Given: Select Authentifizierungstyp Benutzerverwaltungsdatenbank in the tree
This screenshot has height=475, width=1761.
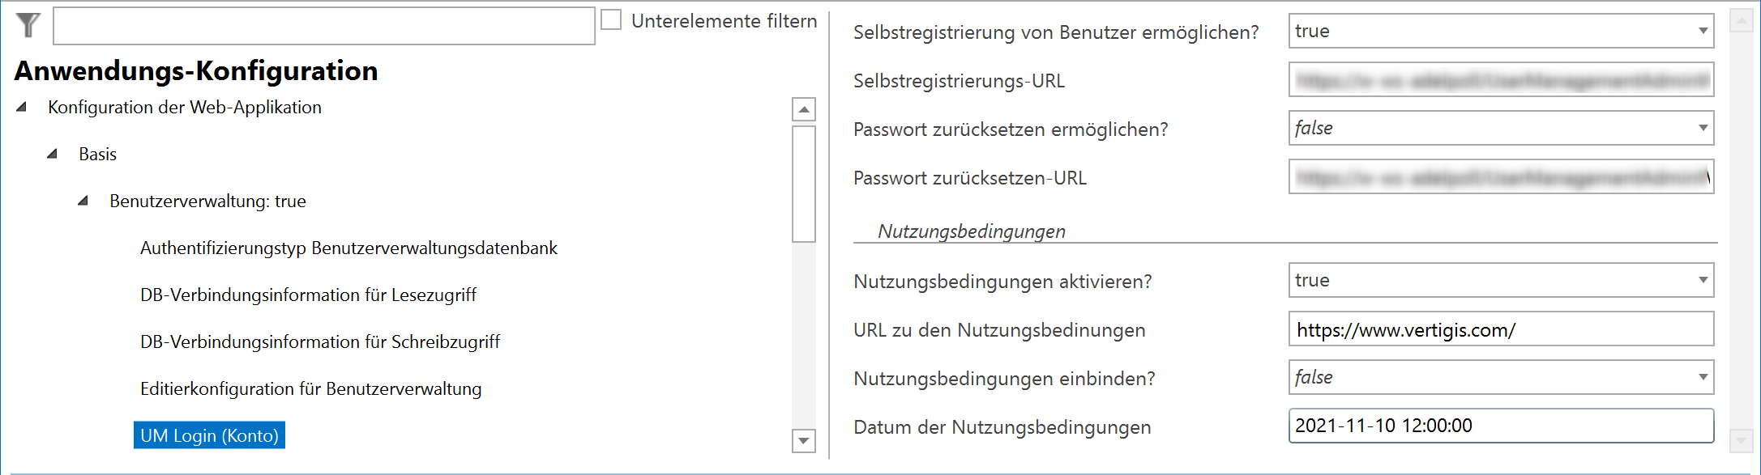Looking at the screenshot, I should [348, 248].
